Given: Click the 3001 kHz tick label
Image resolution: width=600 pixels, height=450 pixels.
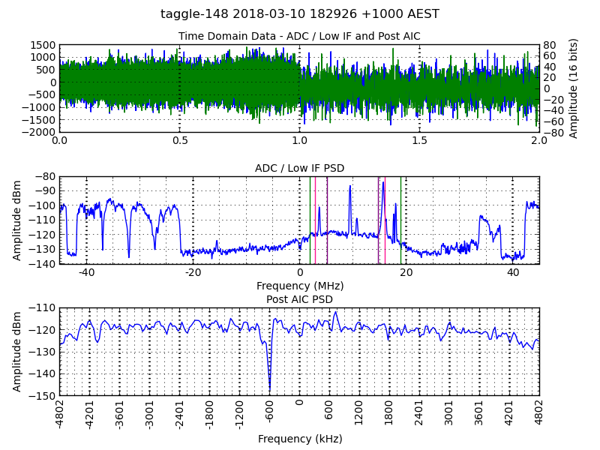Looking at the screenshot, I should [449, 412].
